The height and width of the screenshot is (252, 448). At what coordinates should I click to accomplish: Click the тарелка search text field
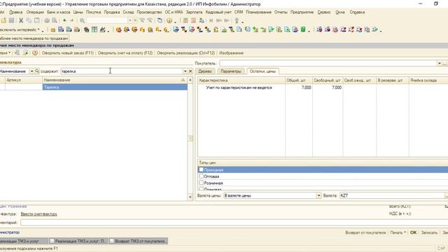[121, 71]
